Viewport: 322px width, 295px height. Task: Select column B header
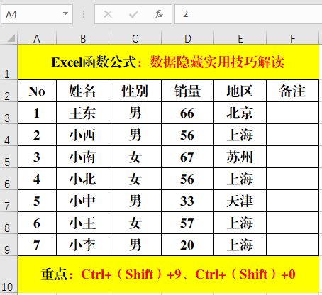click(82, 38)
